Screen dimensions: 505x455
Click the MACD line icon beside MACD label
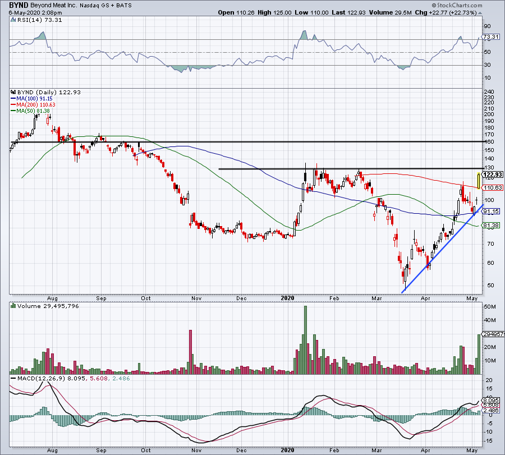13,378
